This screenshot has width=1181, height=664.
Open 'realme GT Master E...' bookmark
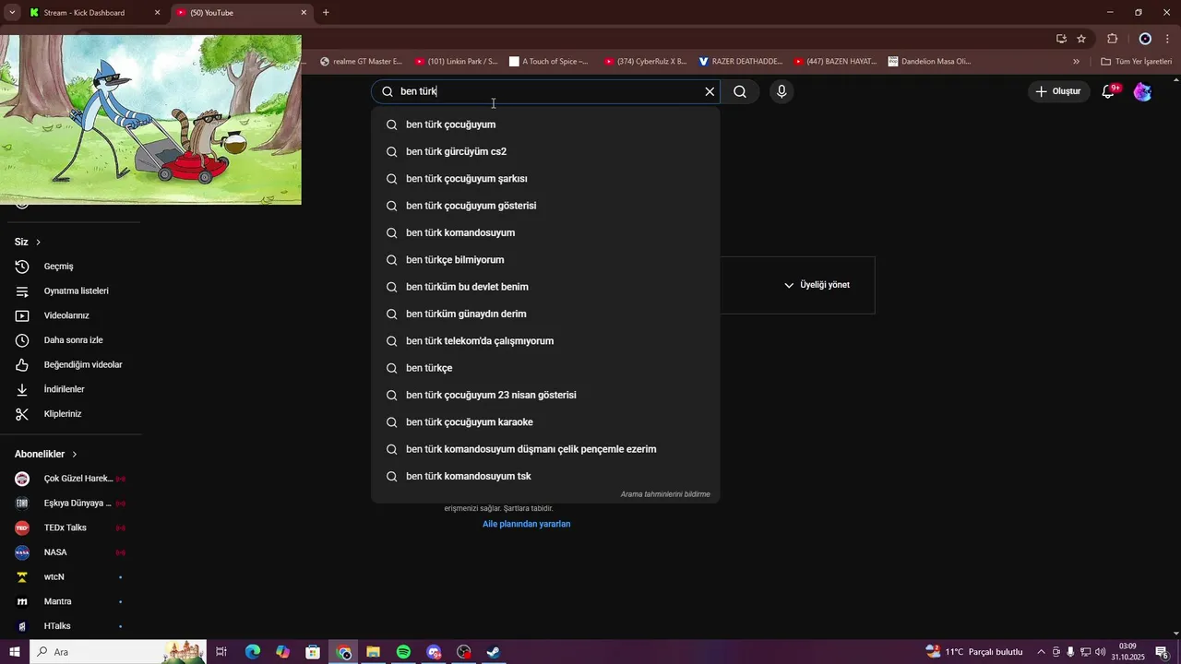(361, 62)
